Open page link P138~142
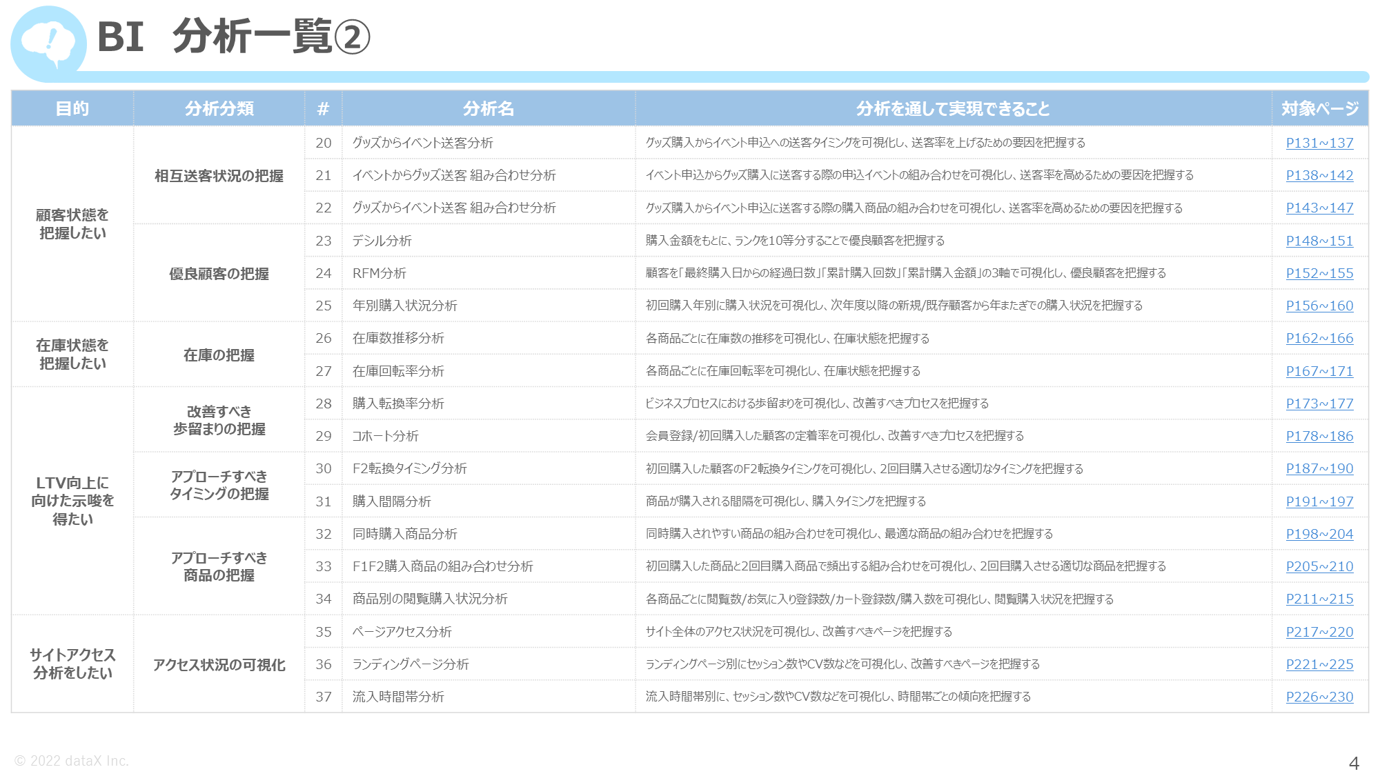 (1319, 175)
